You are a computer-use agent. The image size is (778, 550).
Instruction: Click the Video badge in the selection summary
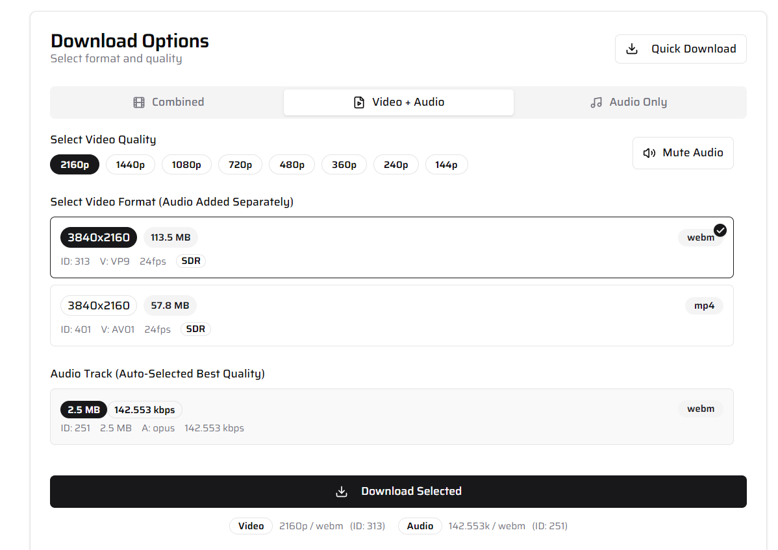point(251,526)
